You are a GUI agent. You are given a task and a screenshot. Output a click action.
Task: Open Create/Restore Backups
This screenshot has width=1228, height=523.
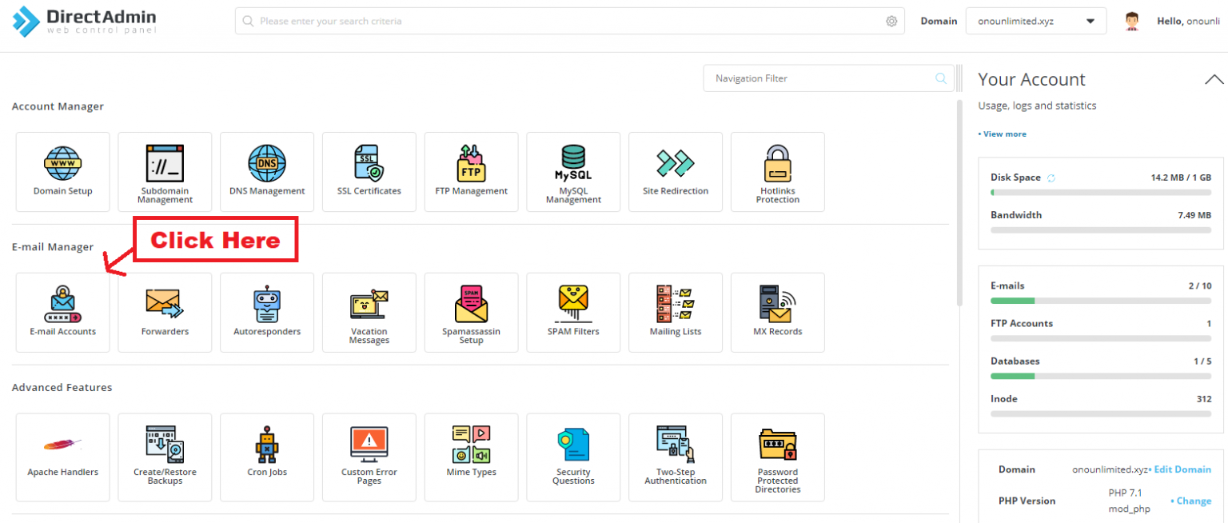(165, 457)
